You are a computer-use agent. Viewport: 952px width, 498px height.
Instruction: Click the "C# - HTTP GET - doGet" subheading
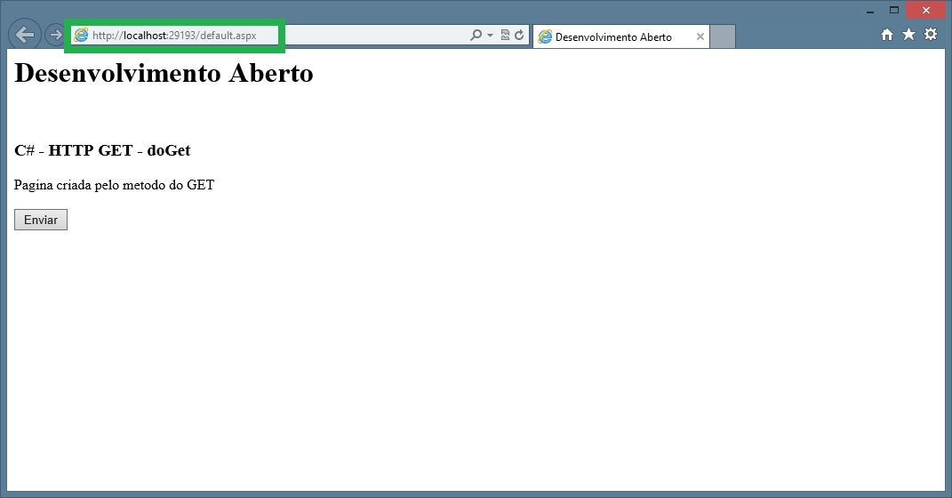[102, 150]
